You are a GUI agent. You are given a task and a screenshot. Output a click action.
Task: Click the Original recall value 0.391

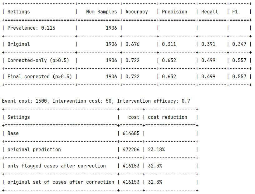click(208, 44)
